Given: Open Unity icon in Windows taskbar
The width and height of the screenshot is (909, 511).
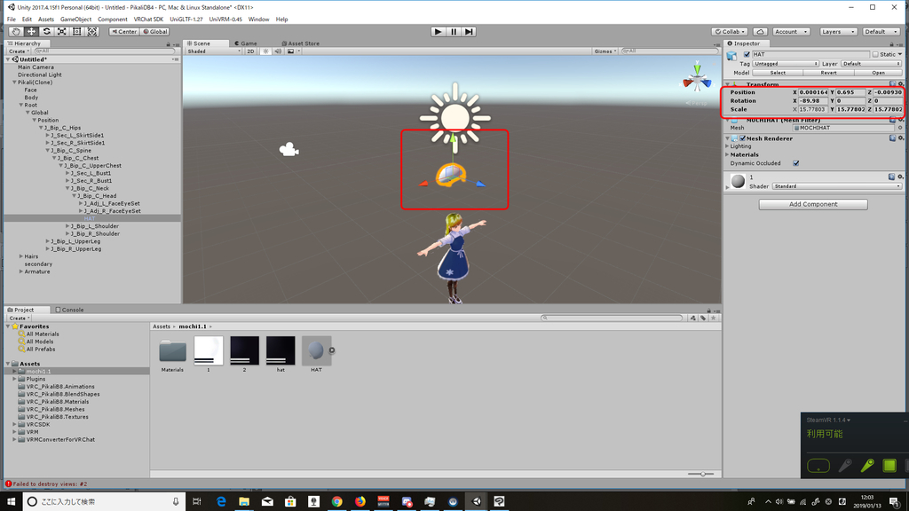Looking at the screenshot, I should 477,501.
